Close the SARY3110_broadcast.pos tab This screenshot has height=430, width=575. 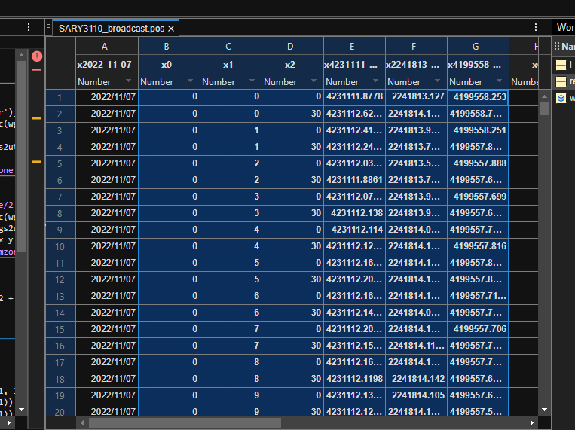click(x=171, y=29)
